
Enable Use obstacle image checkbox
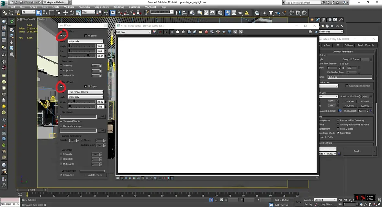coord(61,126)
